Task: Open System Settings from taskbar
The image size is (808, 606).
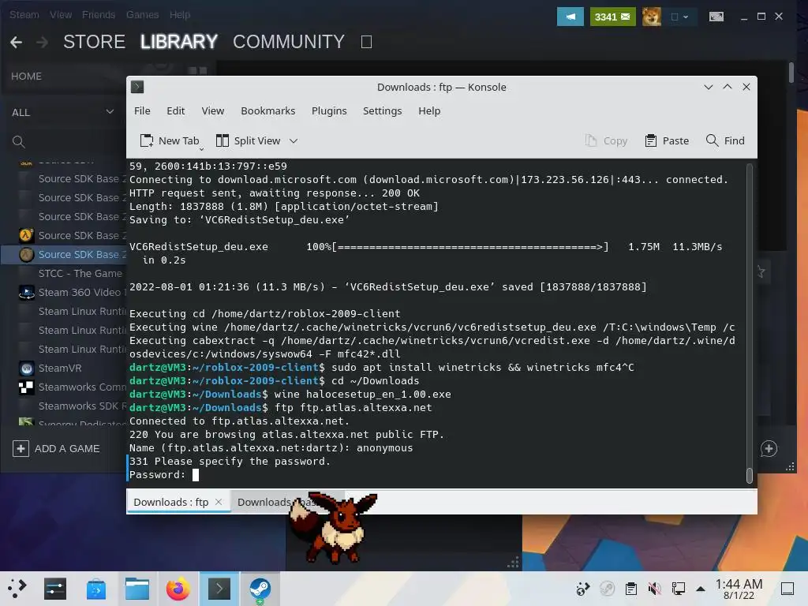Action: click(x=55, y=589)
